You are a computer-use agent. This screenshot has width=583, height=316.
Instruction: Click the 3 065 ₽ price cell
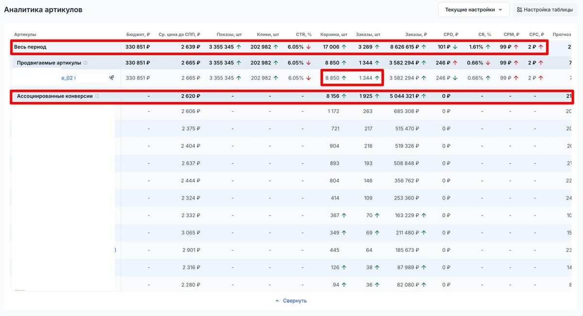191,233
